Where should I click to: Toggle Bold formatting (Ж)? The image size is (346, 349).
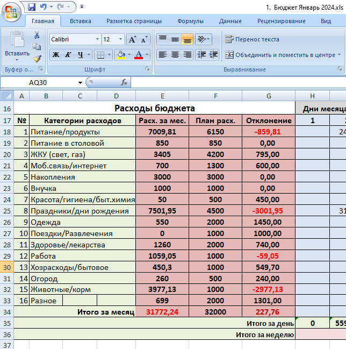pyautogui.click(x=56, y=55)
